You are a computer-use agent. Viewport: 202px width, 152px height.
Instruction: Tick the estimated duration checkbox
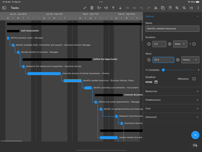coord(194,44)
